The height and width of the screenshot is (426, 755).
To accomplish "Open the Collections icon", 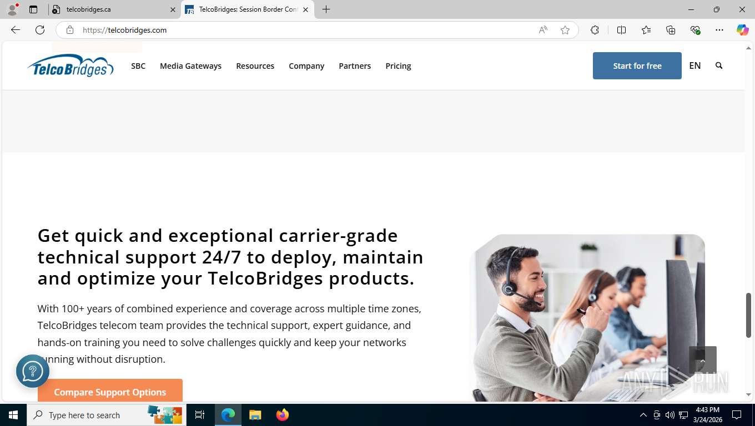I will point(671,30).
